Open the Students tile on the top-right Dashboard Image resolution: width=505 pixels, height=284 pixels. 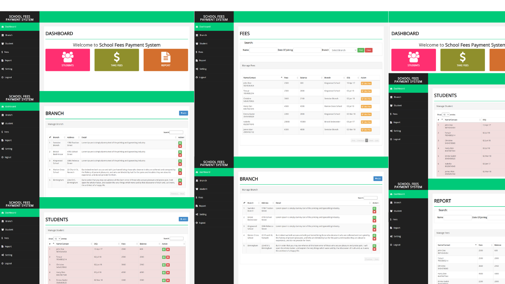pyautogui.click(x=413, y=60)
